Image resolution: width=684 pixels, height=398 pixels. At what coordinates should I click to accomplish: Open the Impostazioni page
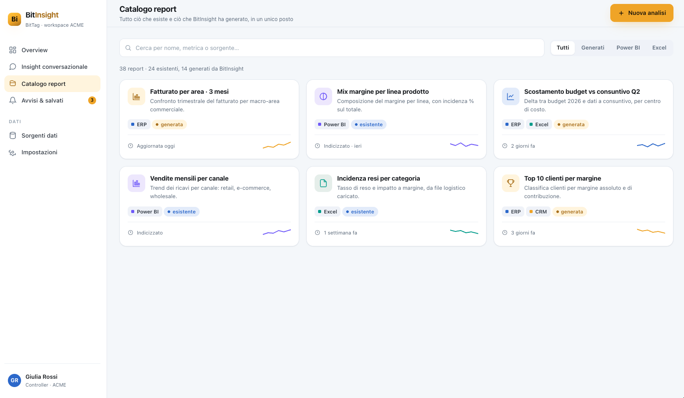(52, 152)
